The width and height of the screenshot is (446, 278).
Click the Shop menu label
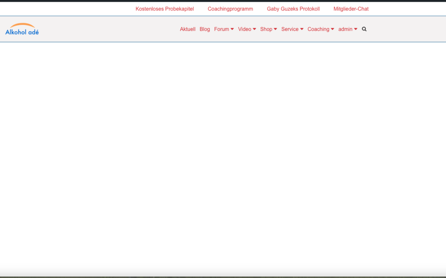click(x=266, y=29)
